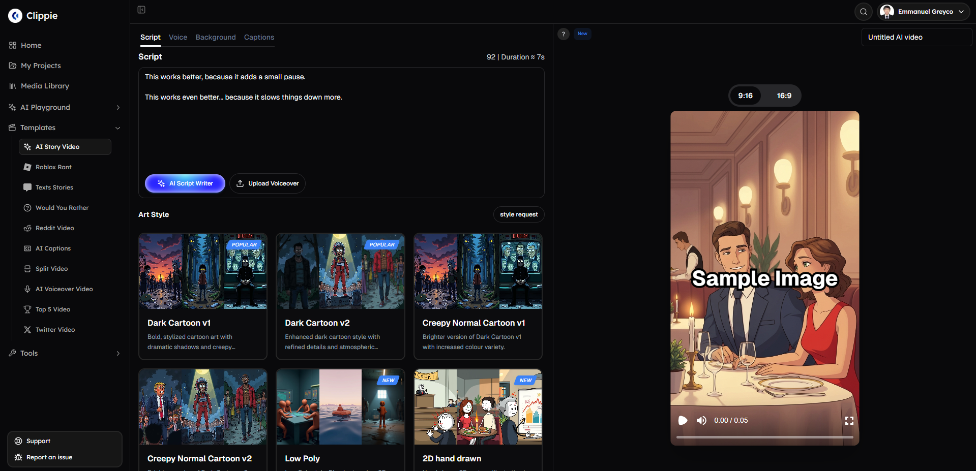Click the Templates clapperboard icon
Image resolution: width=976 pixels, height=471 pixels.
click(12, 128)
